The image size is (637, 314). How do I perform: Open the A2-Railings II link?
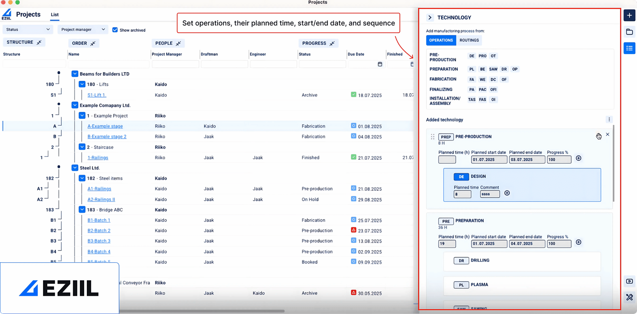pos(101,199)
